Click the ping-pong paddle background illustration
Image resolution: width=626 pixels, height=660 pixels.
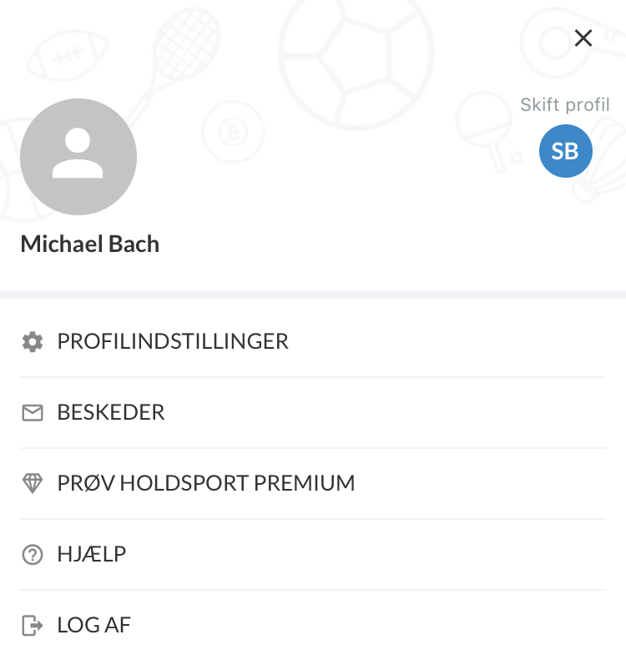pos(488,130)
